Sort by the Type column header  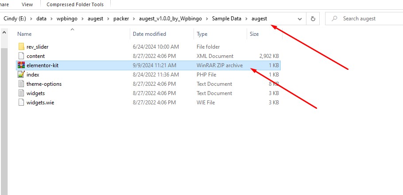point(202,34)
